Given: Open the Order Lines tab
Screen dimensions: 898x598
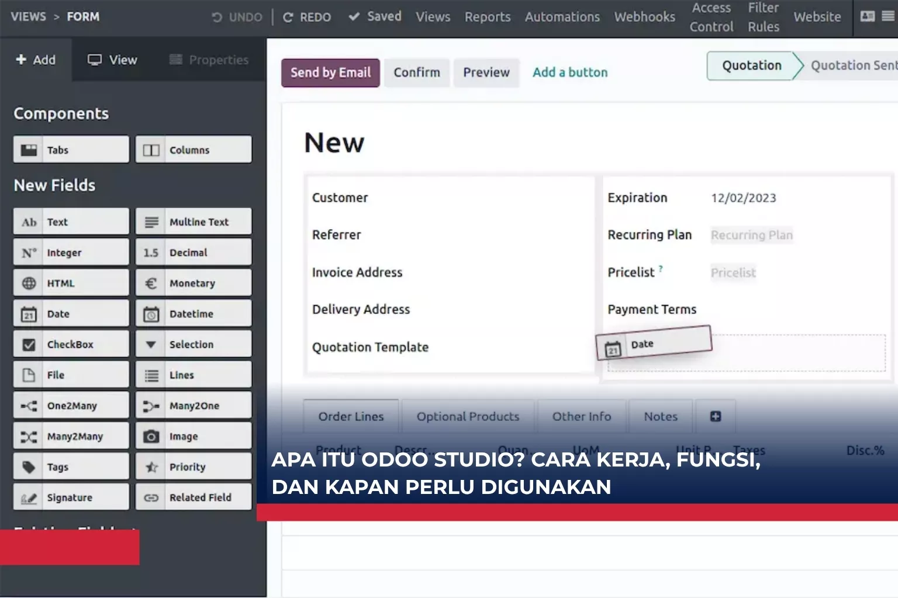Looking at the screenshot, I should (351, 416).
